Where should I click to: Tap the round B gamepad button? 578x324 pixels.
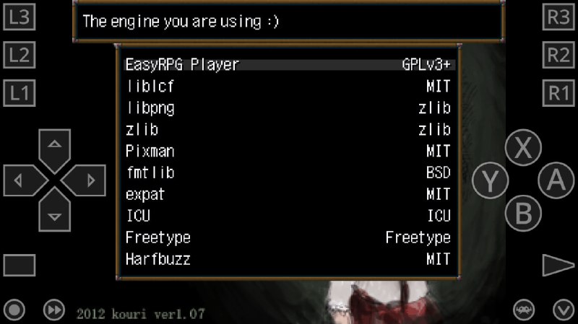pos(523,214)
